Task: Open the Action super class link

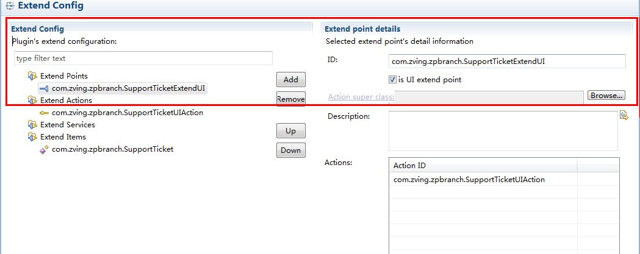Action: point(361,97)
